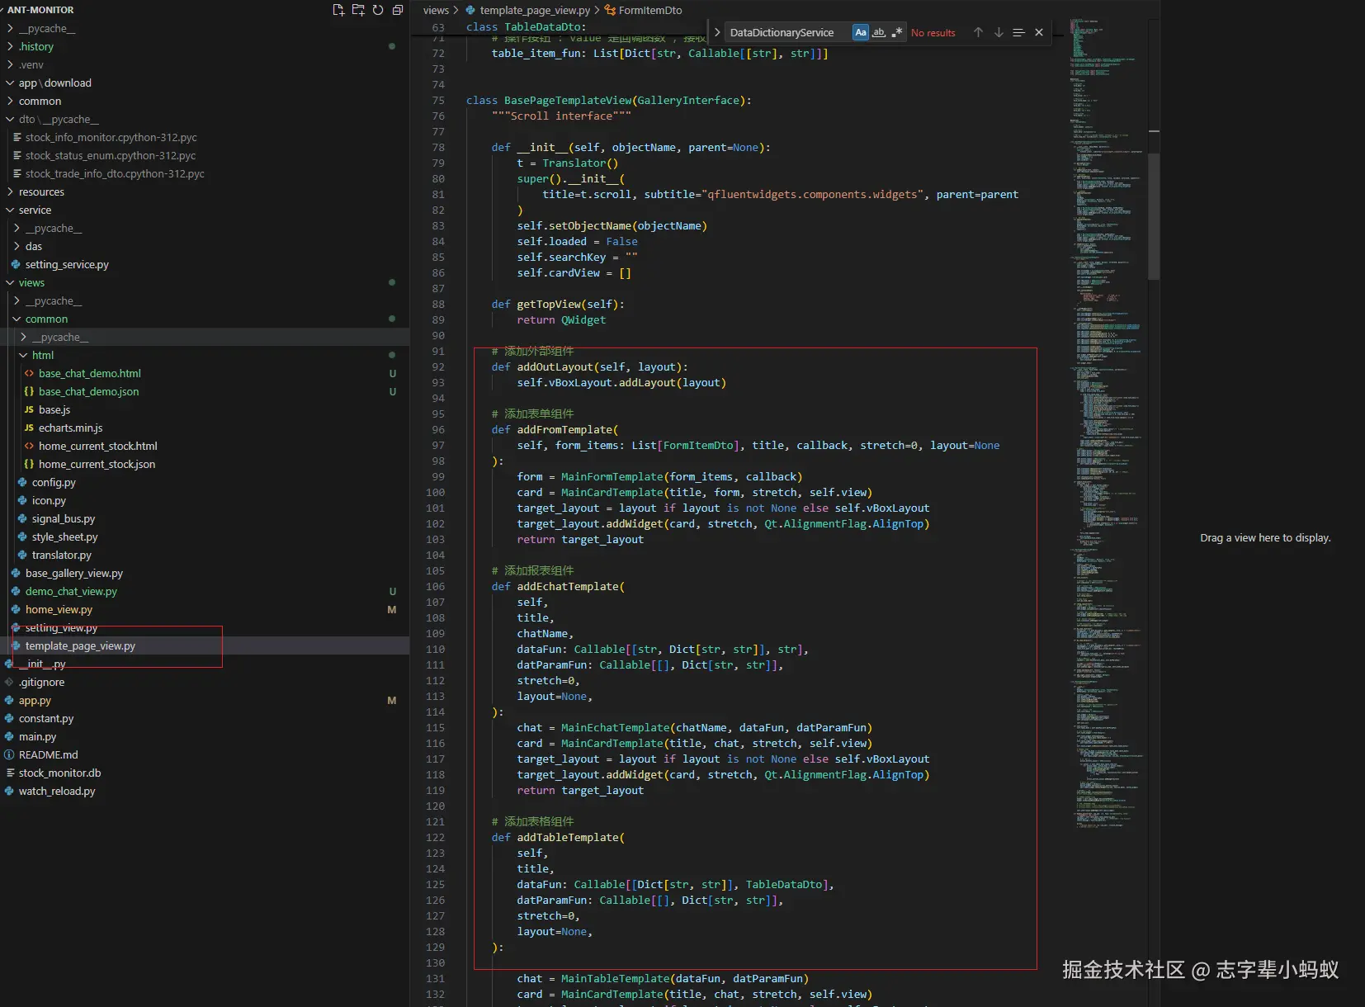Toggle Match Whole Word in find widget
Image resolution: width=1365 pixels, height=1007 pixels.
click(879, 32)
